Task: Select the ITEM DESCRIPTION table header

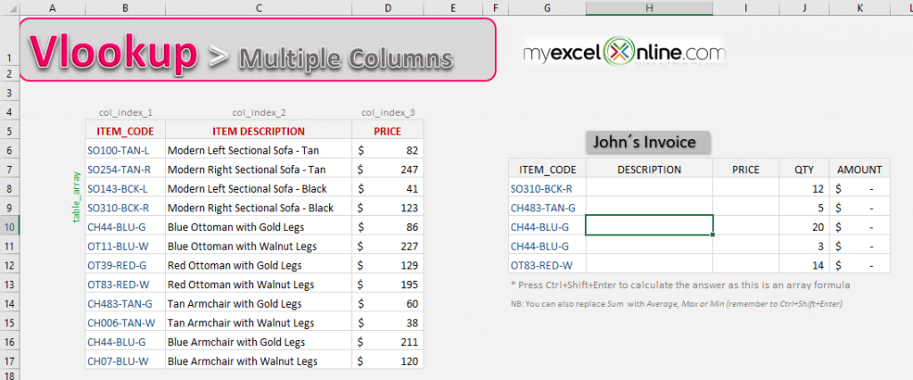Action: click(x=259, y=131)
